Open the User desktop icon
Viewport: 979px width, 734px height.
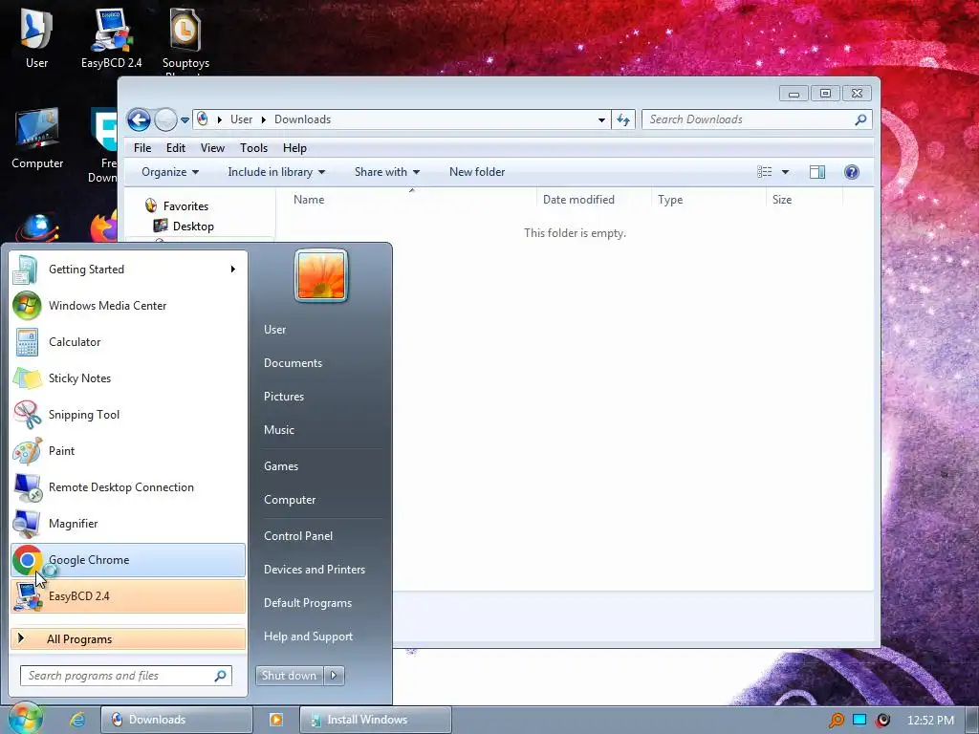[36, 37]
